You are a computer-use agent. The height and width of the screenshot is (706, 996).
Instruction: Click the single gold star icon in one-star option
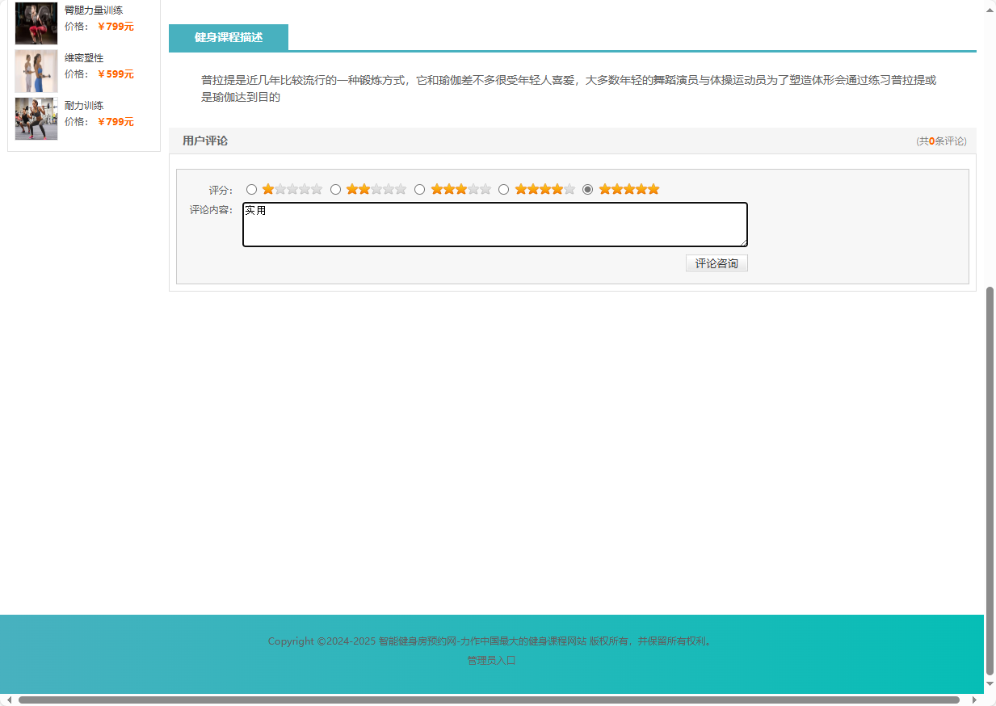pos(267,188)
